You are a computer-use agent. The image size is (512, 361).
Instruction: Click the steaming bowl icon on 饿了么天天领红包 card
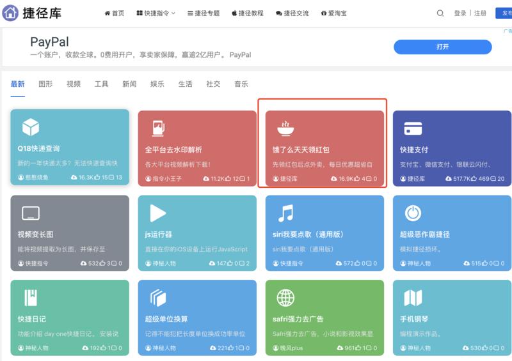pos(285,128)
